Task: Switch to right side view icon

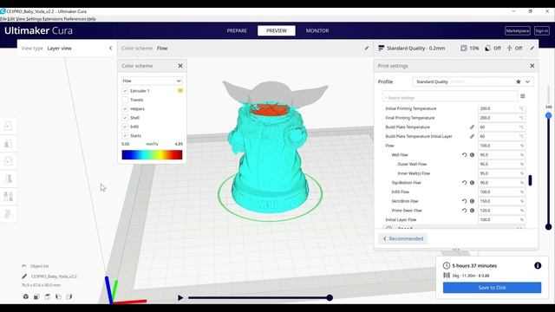Action: (x=69, y=296)
